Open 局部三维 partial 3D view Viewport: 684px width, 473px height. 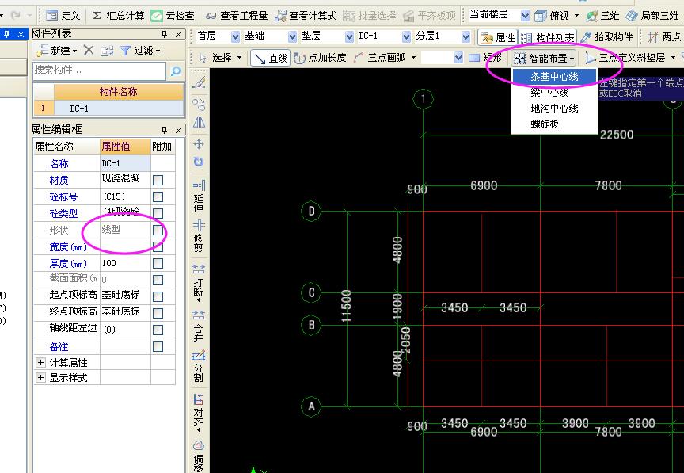click(x=652, y=16)
